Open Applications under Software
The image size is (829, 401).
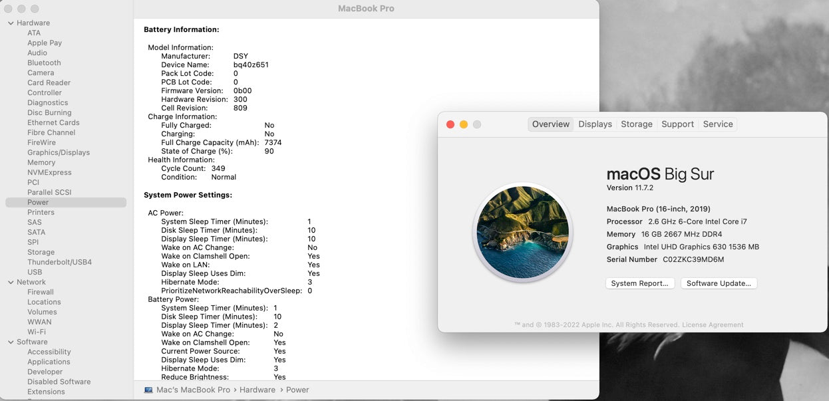pos(49,362)
